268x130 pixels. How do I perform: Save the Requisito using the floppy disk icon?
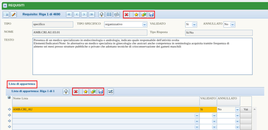coord(151,15)
